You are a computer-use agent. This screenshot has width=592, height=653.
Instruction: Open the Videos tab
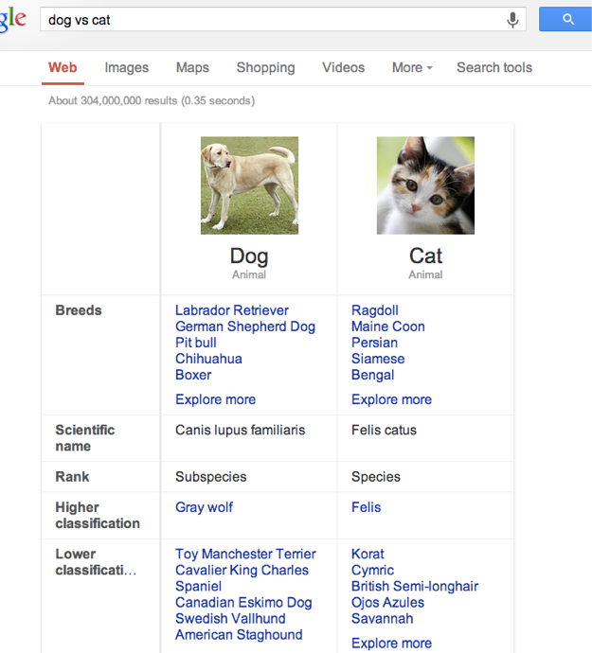pos(343,67)
